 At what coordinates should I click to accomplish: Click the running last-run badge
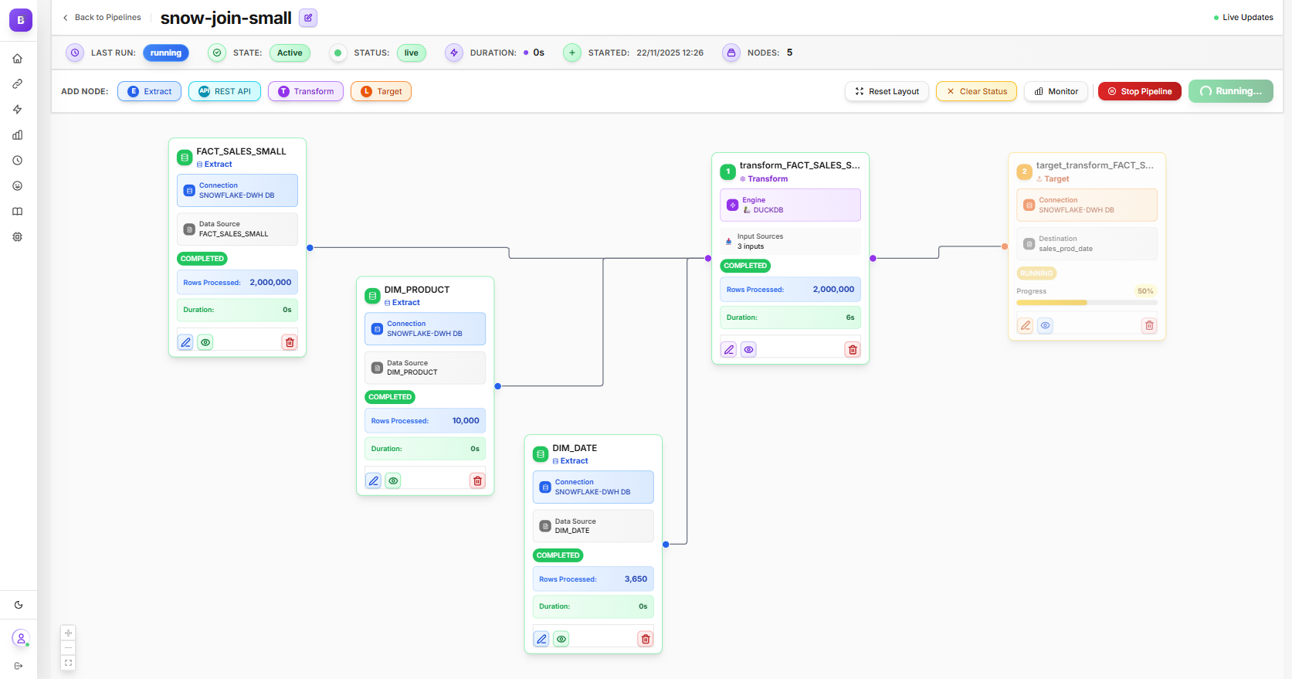pos(166,53)
